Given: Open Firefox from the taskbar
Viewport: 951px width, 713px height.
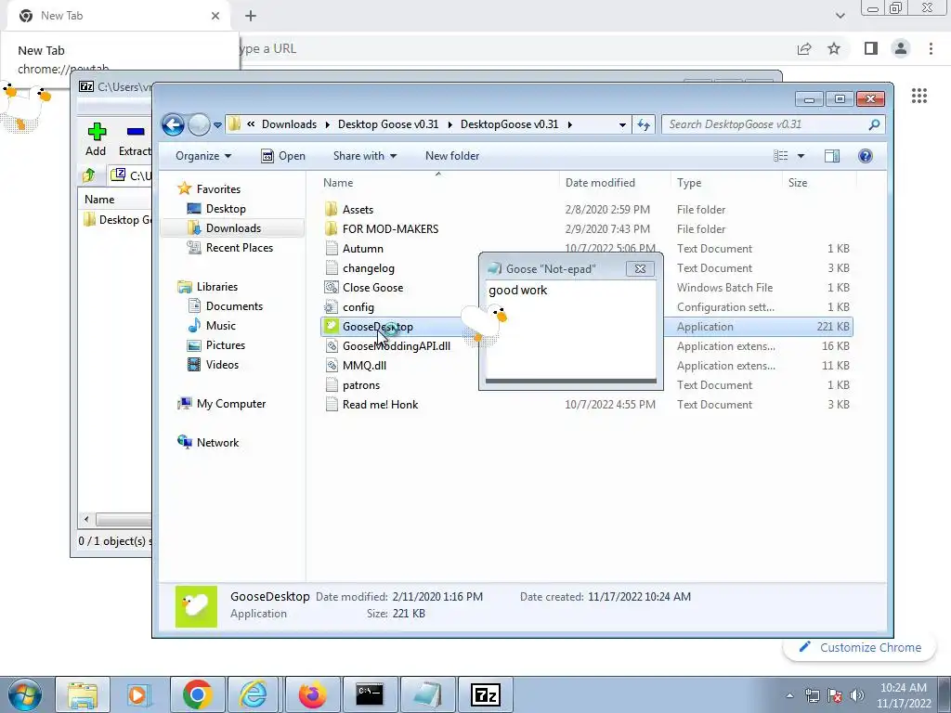Looking at the screenshot, I should pyautogui.click(x=313, y=694).
